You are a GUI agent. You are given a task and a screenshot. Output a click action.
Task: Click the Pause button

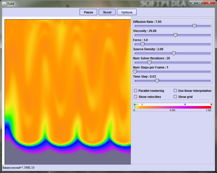tap(89, 12)
